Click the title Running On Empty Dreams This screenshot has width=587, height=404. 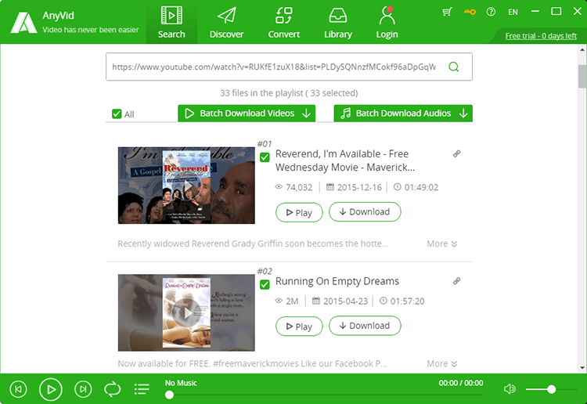(337, 281)
